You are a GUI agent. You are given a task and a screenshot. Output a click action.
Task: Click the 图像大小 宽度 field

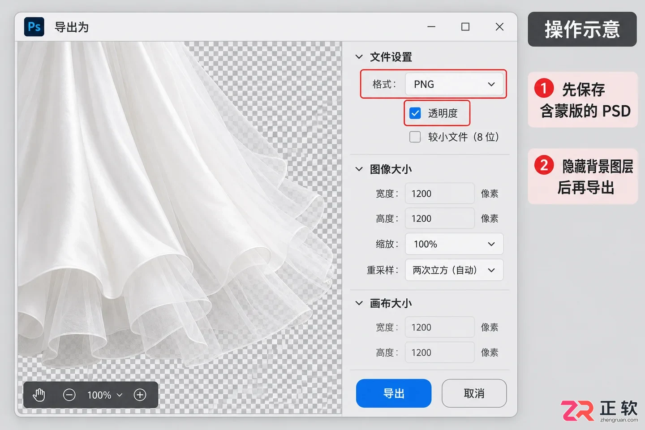tap(439, 193)
